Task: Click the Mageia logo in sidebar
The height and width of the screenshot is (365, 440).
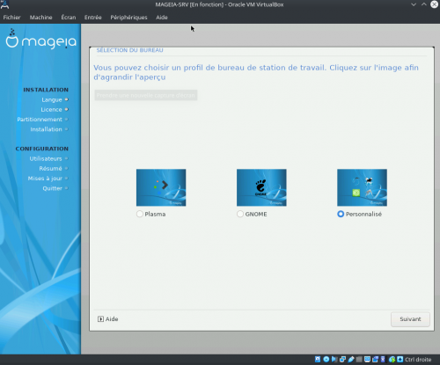Action: pyautogui.click(x=40, y=39)
